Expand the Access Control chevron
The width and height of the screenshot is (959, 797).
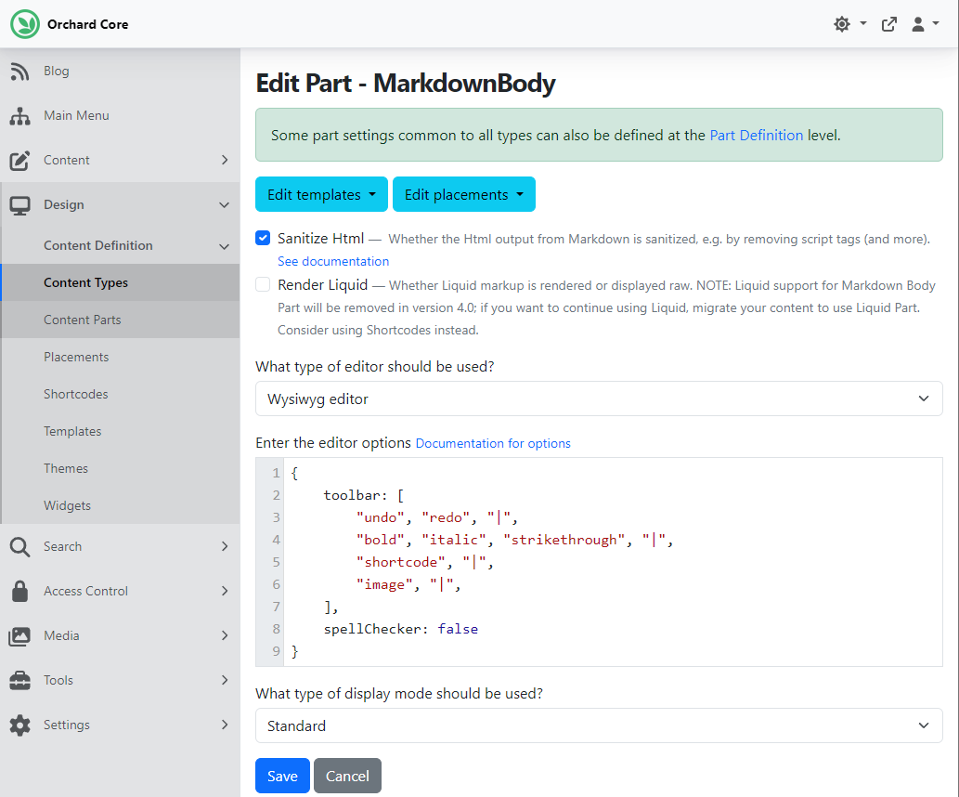225,591
